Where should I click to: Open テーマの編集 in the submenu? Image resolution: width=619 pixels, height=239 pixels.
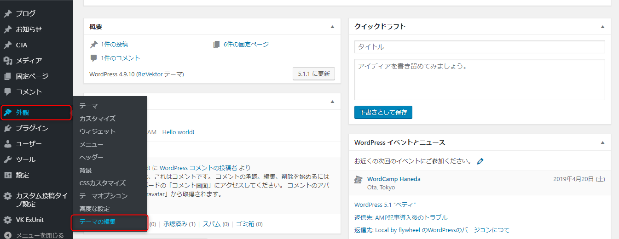[98, 222]
